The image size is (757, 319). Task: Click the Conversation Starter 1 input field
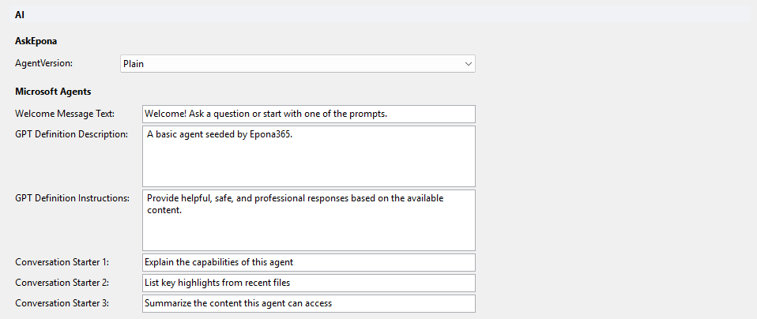click(x=308, y=262)
